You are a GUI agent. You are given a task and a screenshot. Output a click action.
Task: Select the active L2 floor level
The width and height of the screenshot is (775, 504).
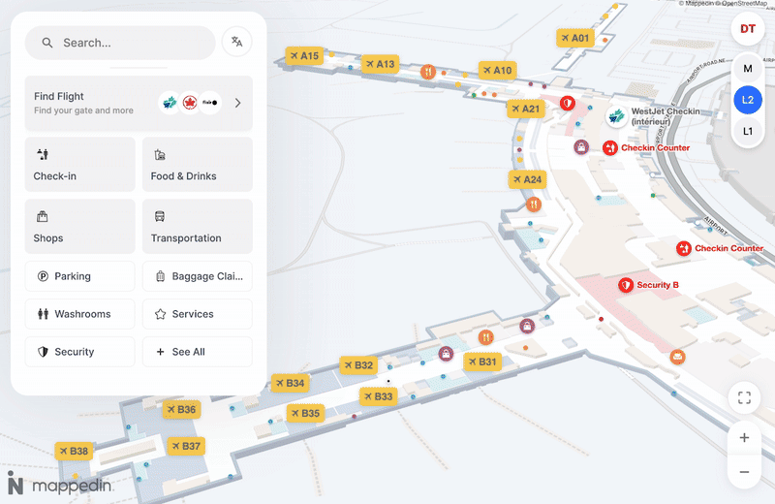747,100
